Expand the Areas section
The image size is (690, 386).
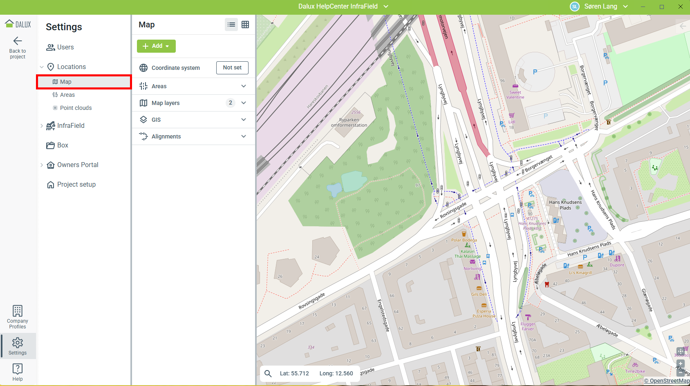244,86
